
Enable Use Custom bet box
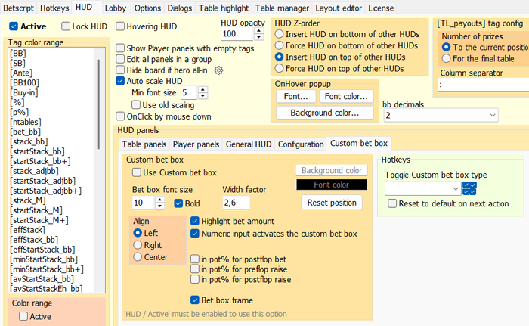137,172
